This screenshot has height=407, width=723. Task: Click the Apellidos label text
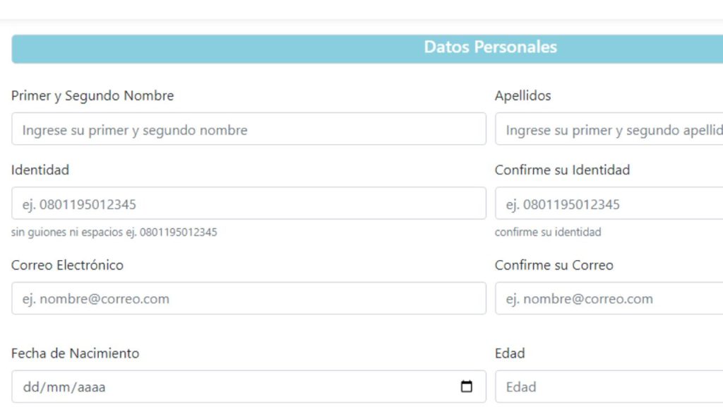click(523, 95)
